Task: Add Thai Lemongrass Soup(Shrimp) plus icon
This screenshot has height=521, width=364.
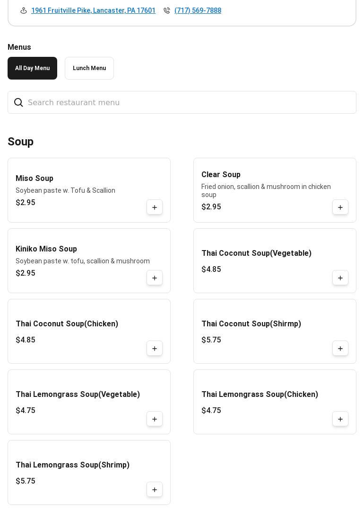Action: click(155, 490)
